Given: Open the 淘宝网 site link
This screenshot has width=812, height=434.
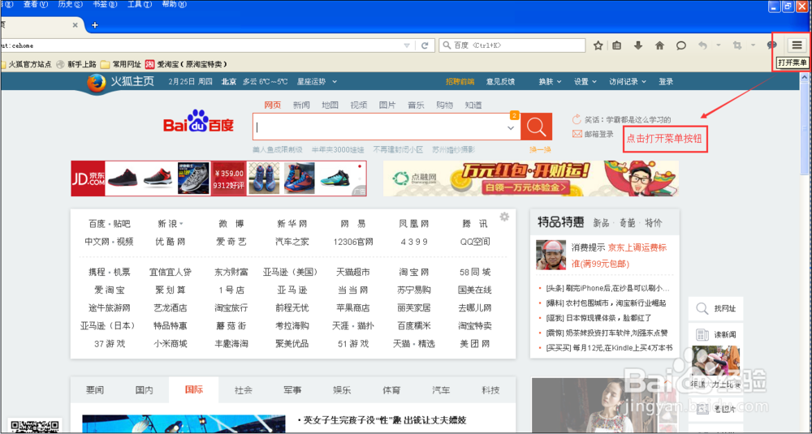Looking at the screenshot, I should pos(414,272).
